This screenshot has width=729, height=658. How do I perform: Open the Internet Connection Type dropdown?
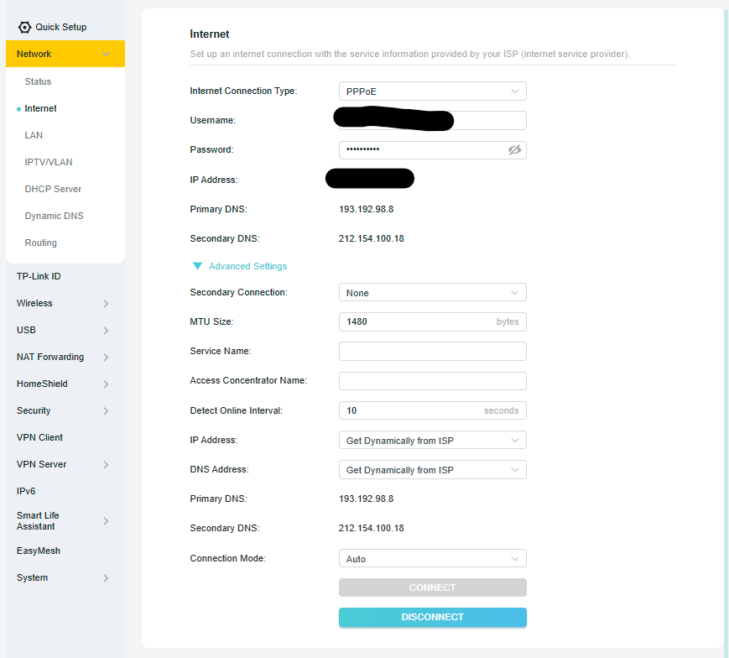coord(432,91)
